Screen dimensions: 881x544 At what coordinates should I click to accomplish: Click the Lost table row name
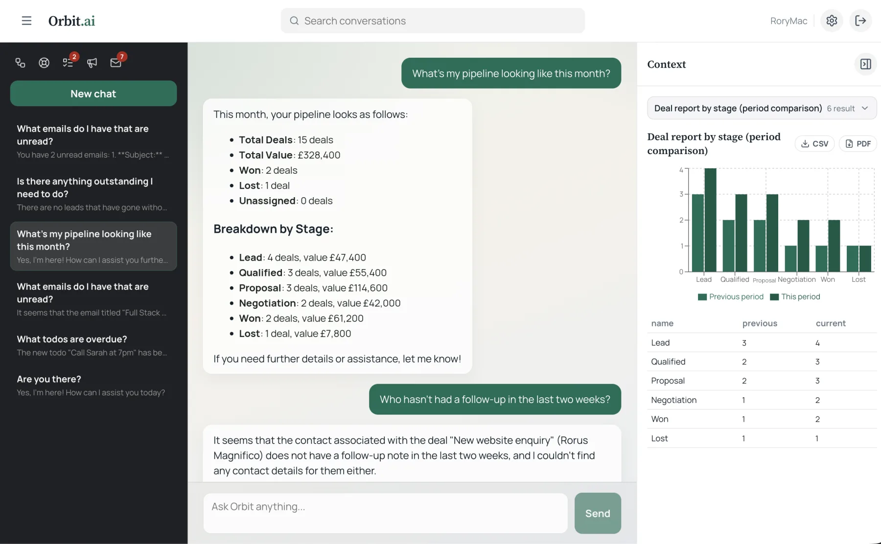point(659,438)
